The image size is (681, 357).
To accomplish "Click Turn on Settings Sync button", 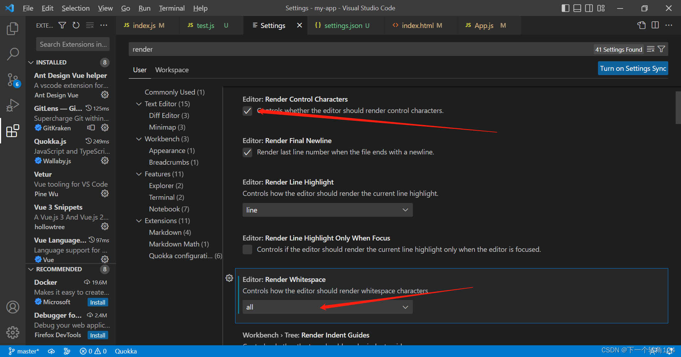I will coord(633,68).
